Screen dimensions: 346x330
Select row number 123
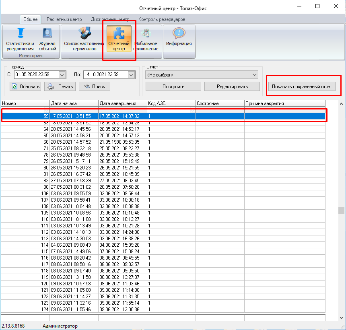point(163,303)
